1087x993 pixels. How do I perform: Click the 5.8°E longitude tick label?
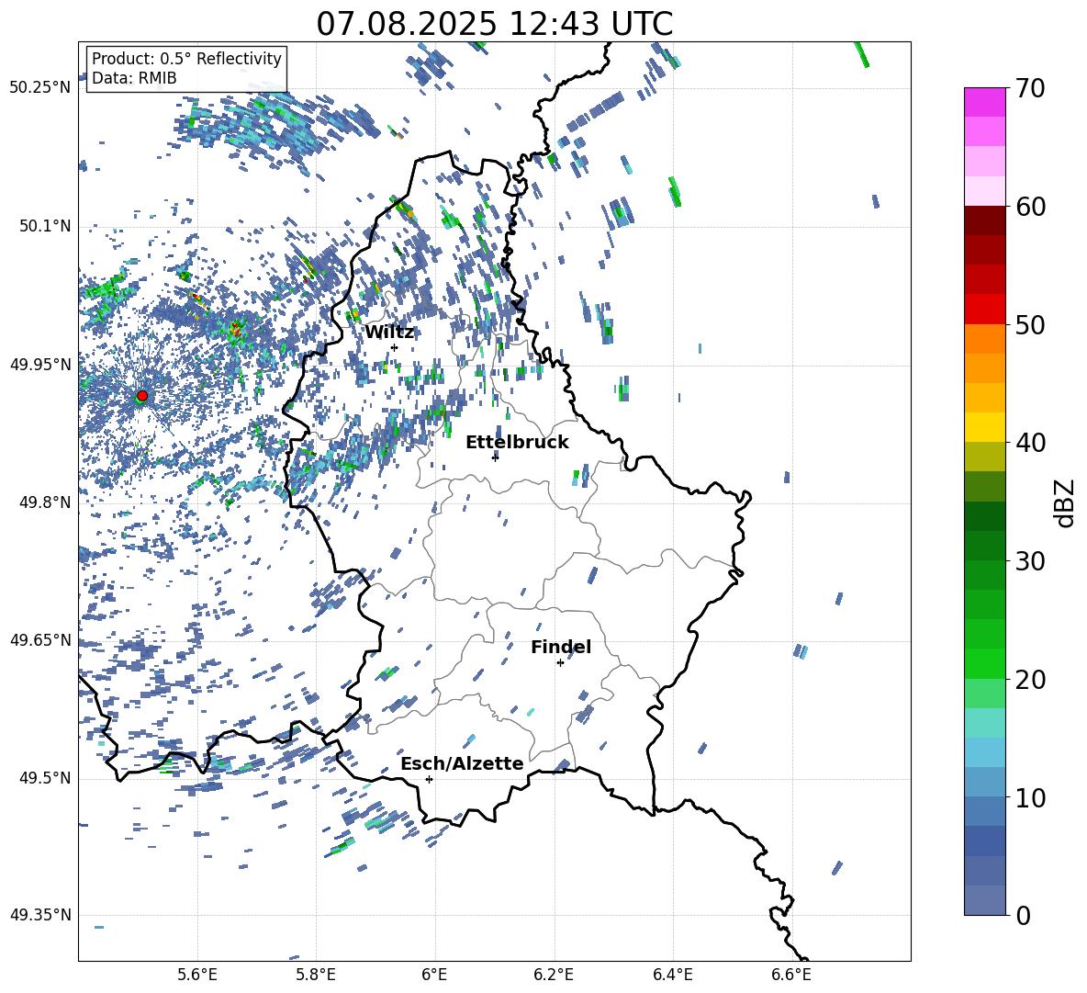click(316, 975)
